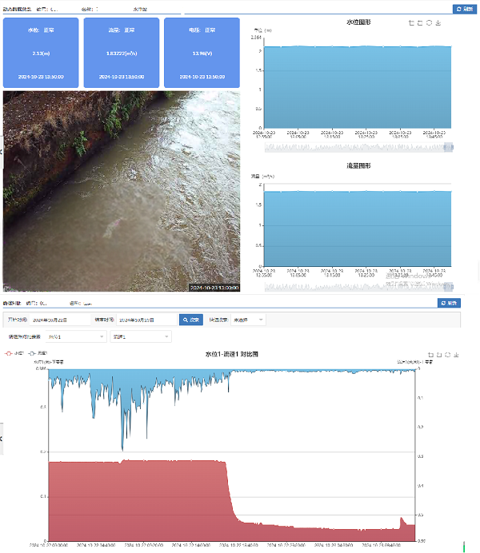Activate area zoom tool on water level chart
The width and height of the screenshot is (480, 553).
(x=411, y=23)
